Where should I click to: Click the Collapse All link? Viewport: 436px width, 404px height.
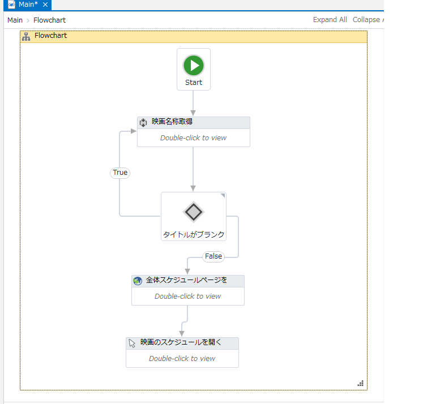coord(368,20)
